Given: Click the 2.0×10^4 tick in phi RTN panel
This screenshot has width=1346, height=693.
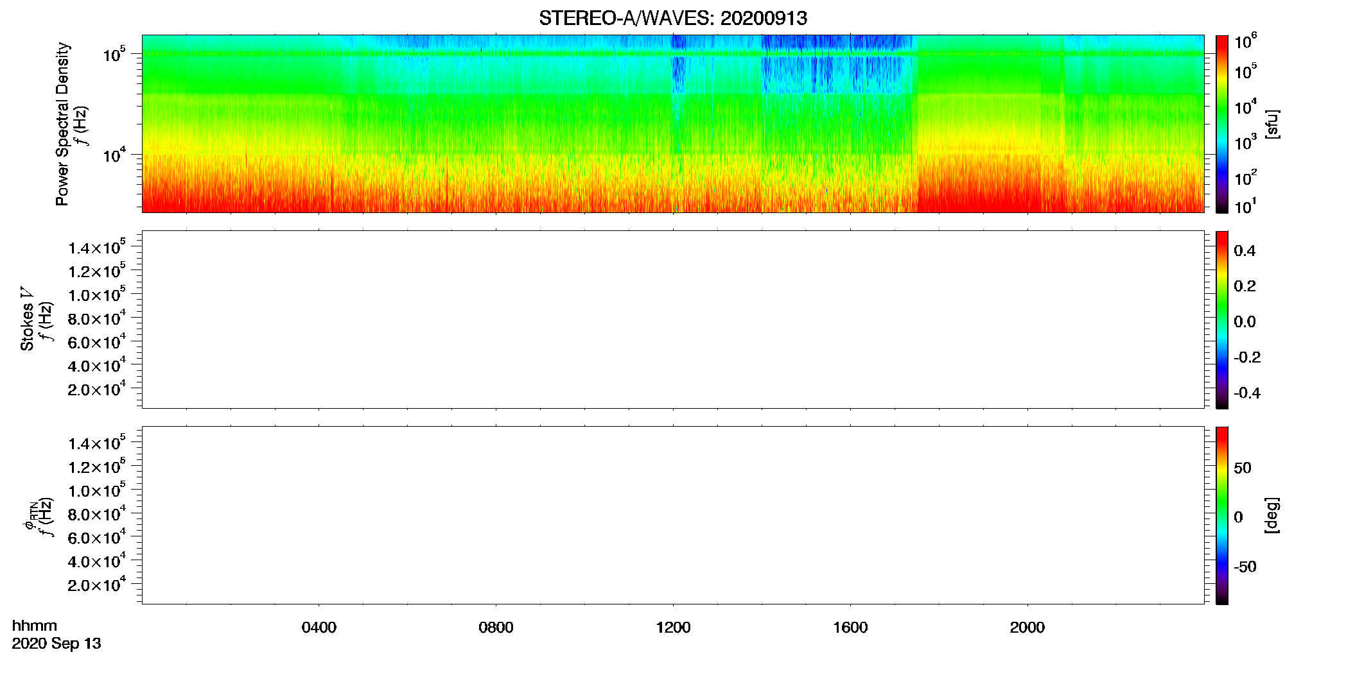Looking at the screenshot, I should tap(96, 584).
